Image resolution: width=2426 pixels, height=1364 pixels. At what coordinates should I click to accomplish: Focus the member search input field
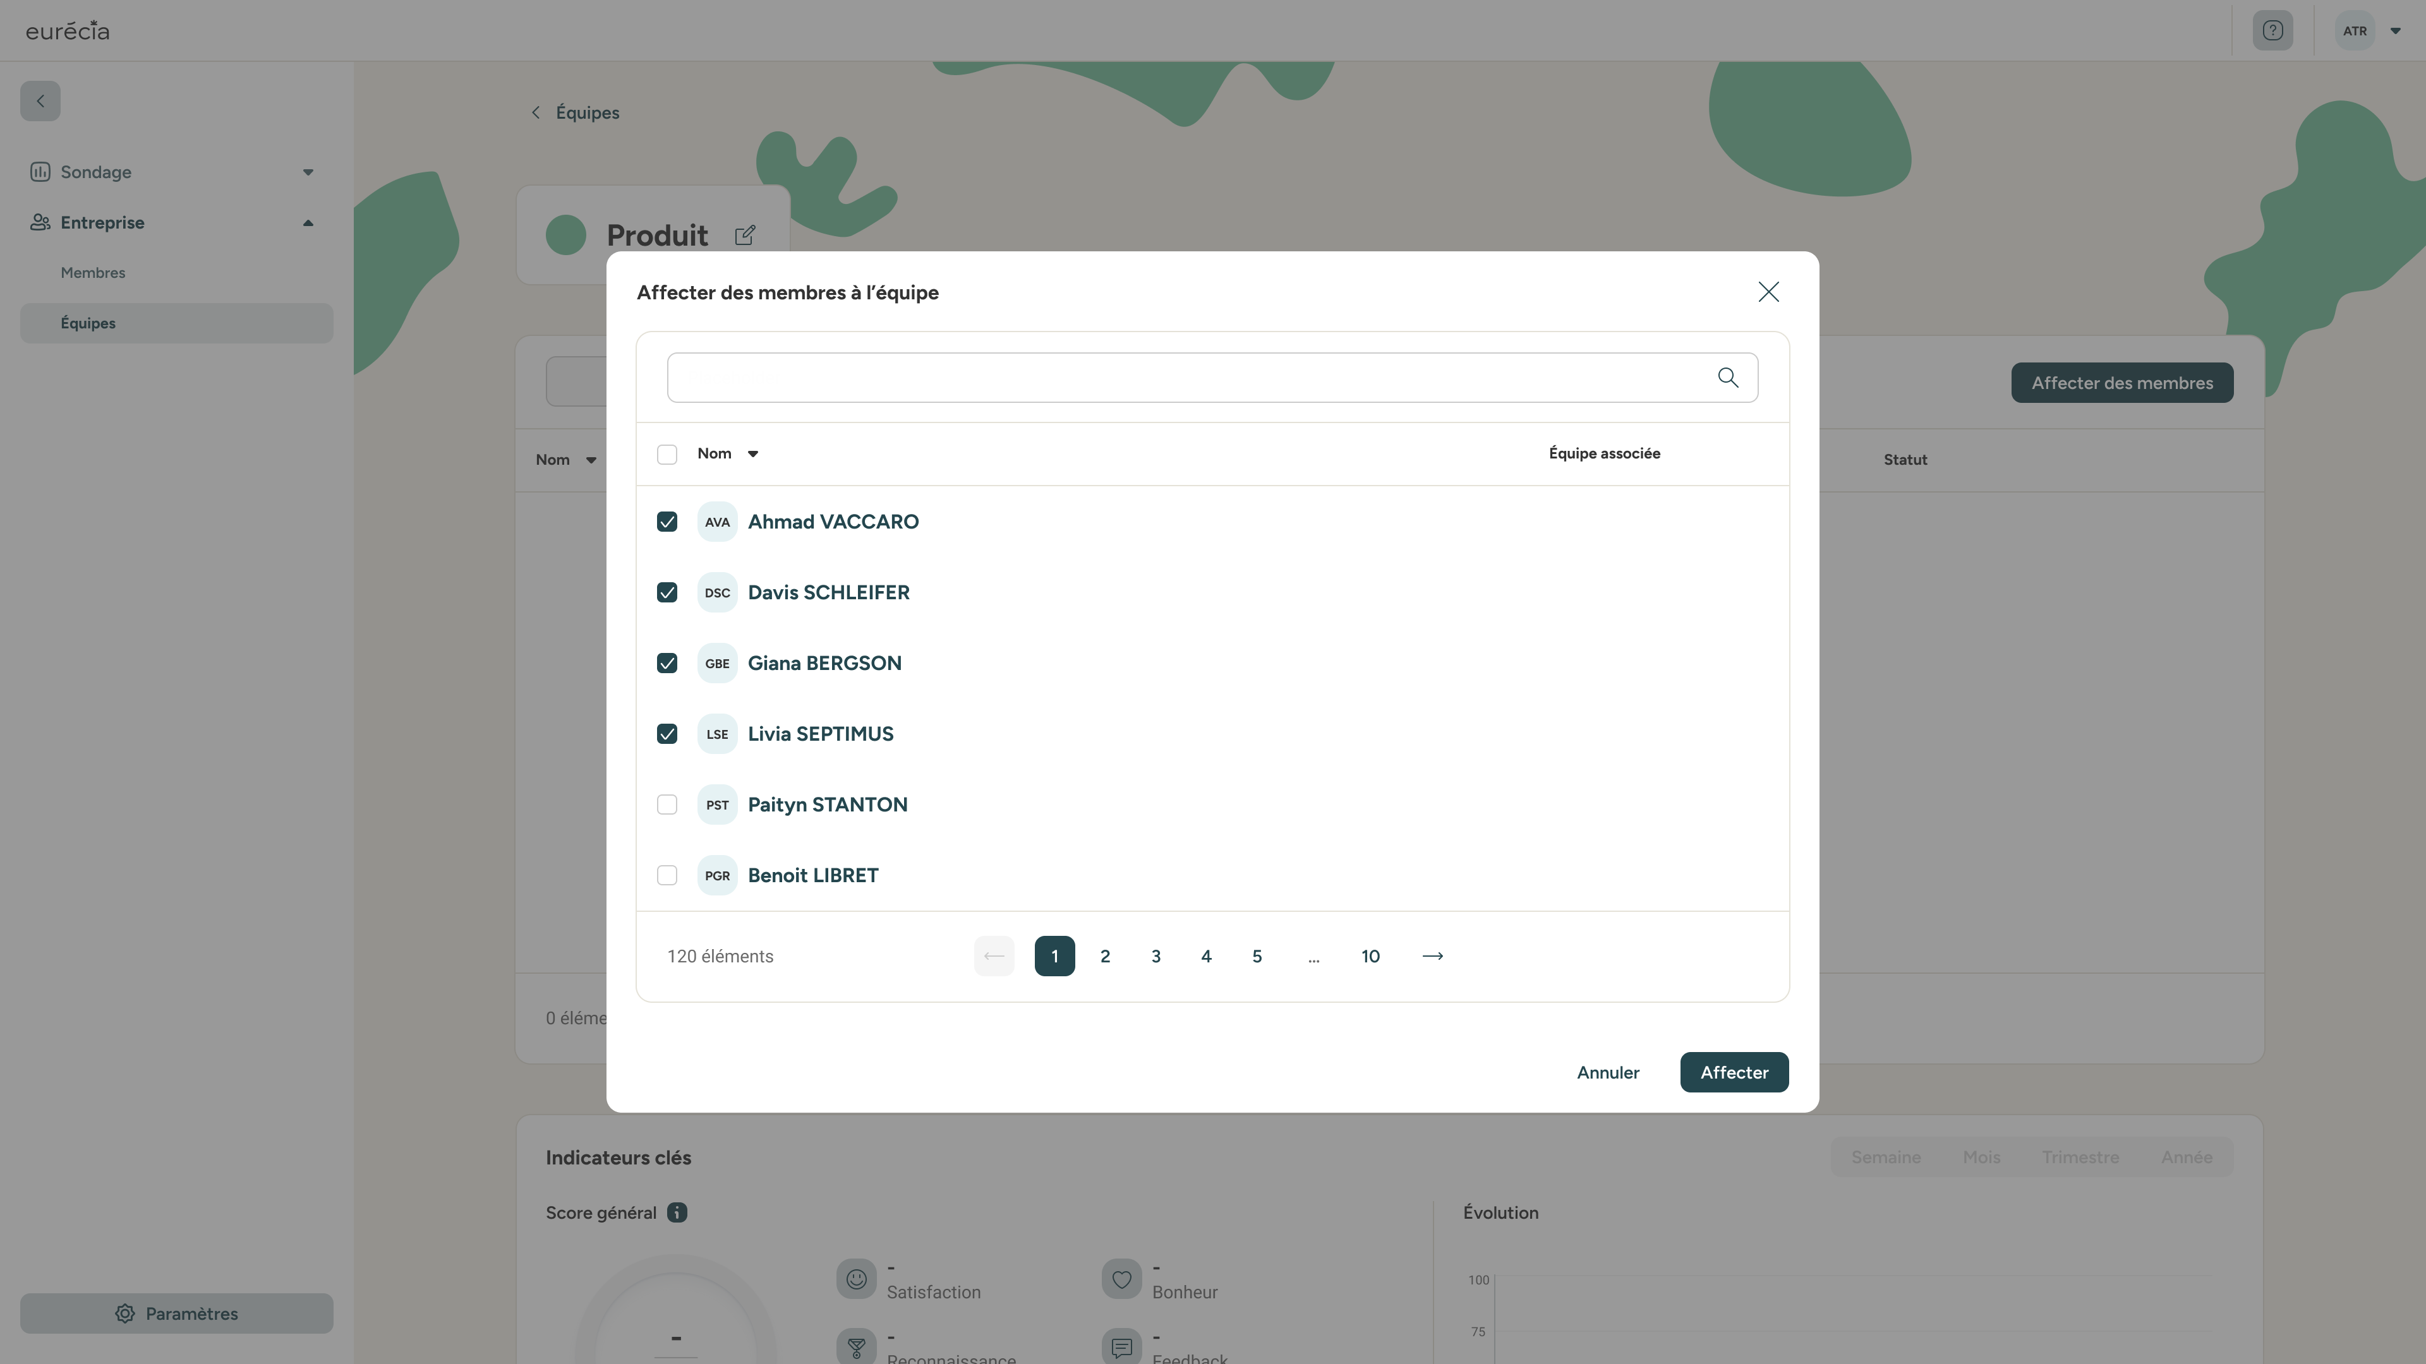[1212, 378]
